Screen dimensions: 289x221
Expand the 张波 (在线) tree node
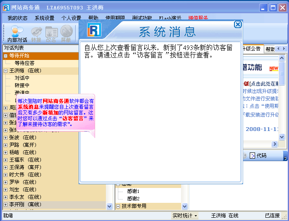[x=6, y=138]
